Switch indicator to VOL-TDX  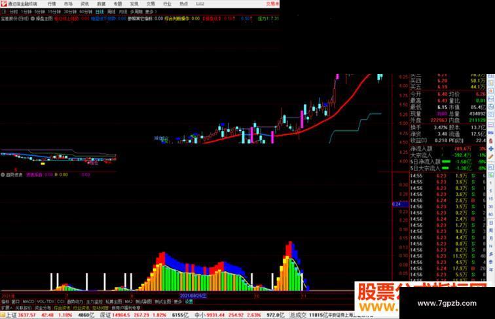point(45,302)
